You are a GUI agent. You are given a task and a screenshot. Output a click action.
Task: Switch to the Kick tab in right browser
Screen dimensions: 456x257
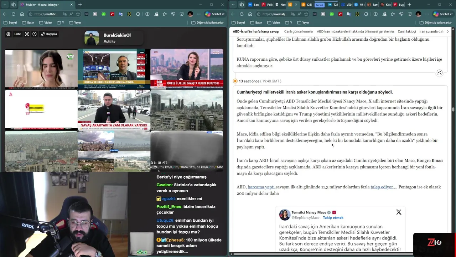(385, 5)
